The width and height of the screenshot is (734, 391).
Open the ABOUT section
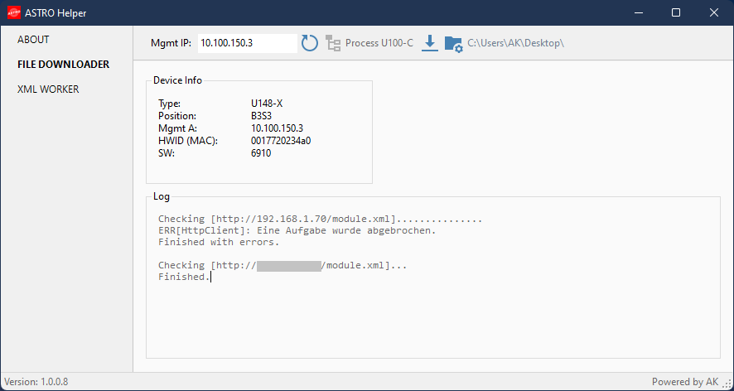pyautogui.click(x=33, y=40)
